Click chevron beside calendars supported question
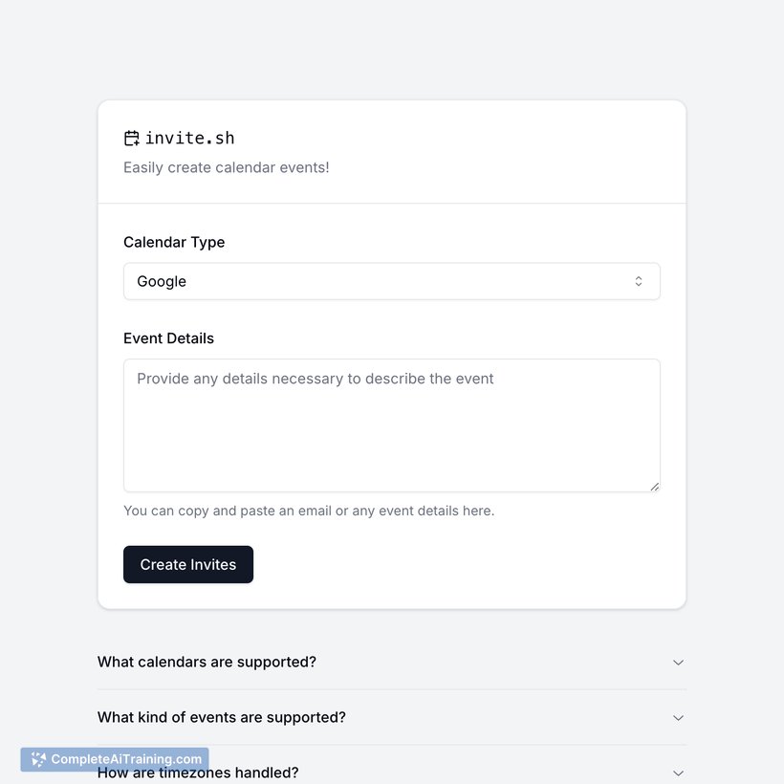This screenshot has height=784, width=784. [x=678, y=663]
